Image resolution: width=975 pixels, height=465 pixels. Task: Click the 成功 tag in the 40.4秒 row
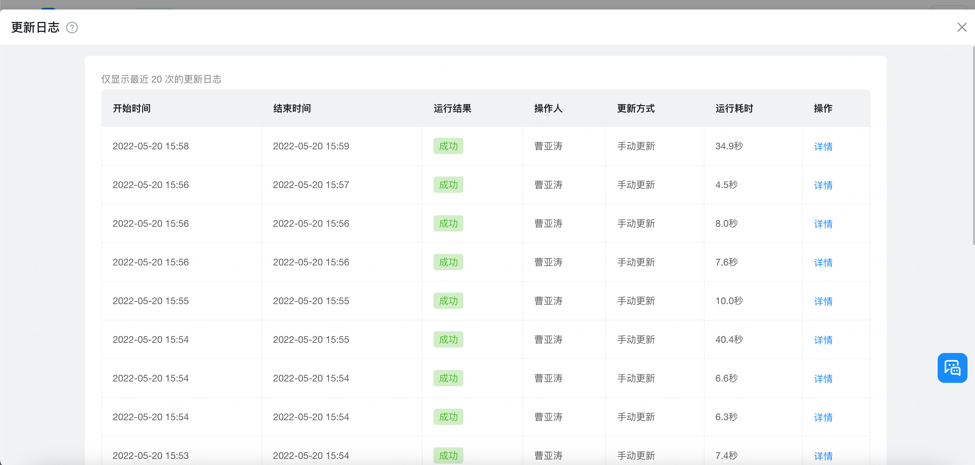tap(448, 339)
